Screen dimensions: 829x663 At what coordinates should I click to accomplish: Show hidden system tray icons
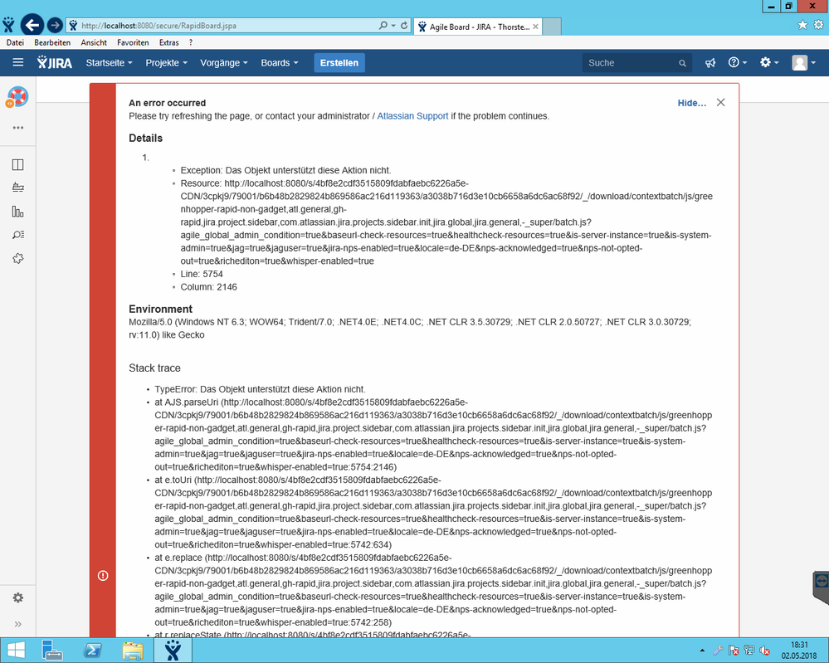pos(702,651)
